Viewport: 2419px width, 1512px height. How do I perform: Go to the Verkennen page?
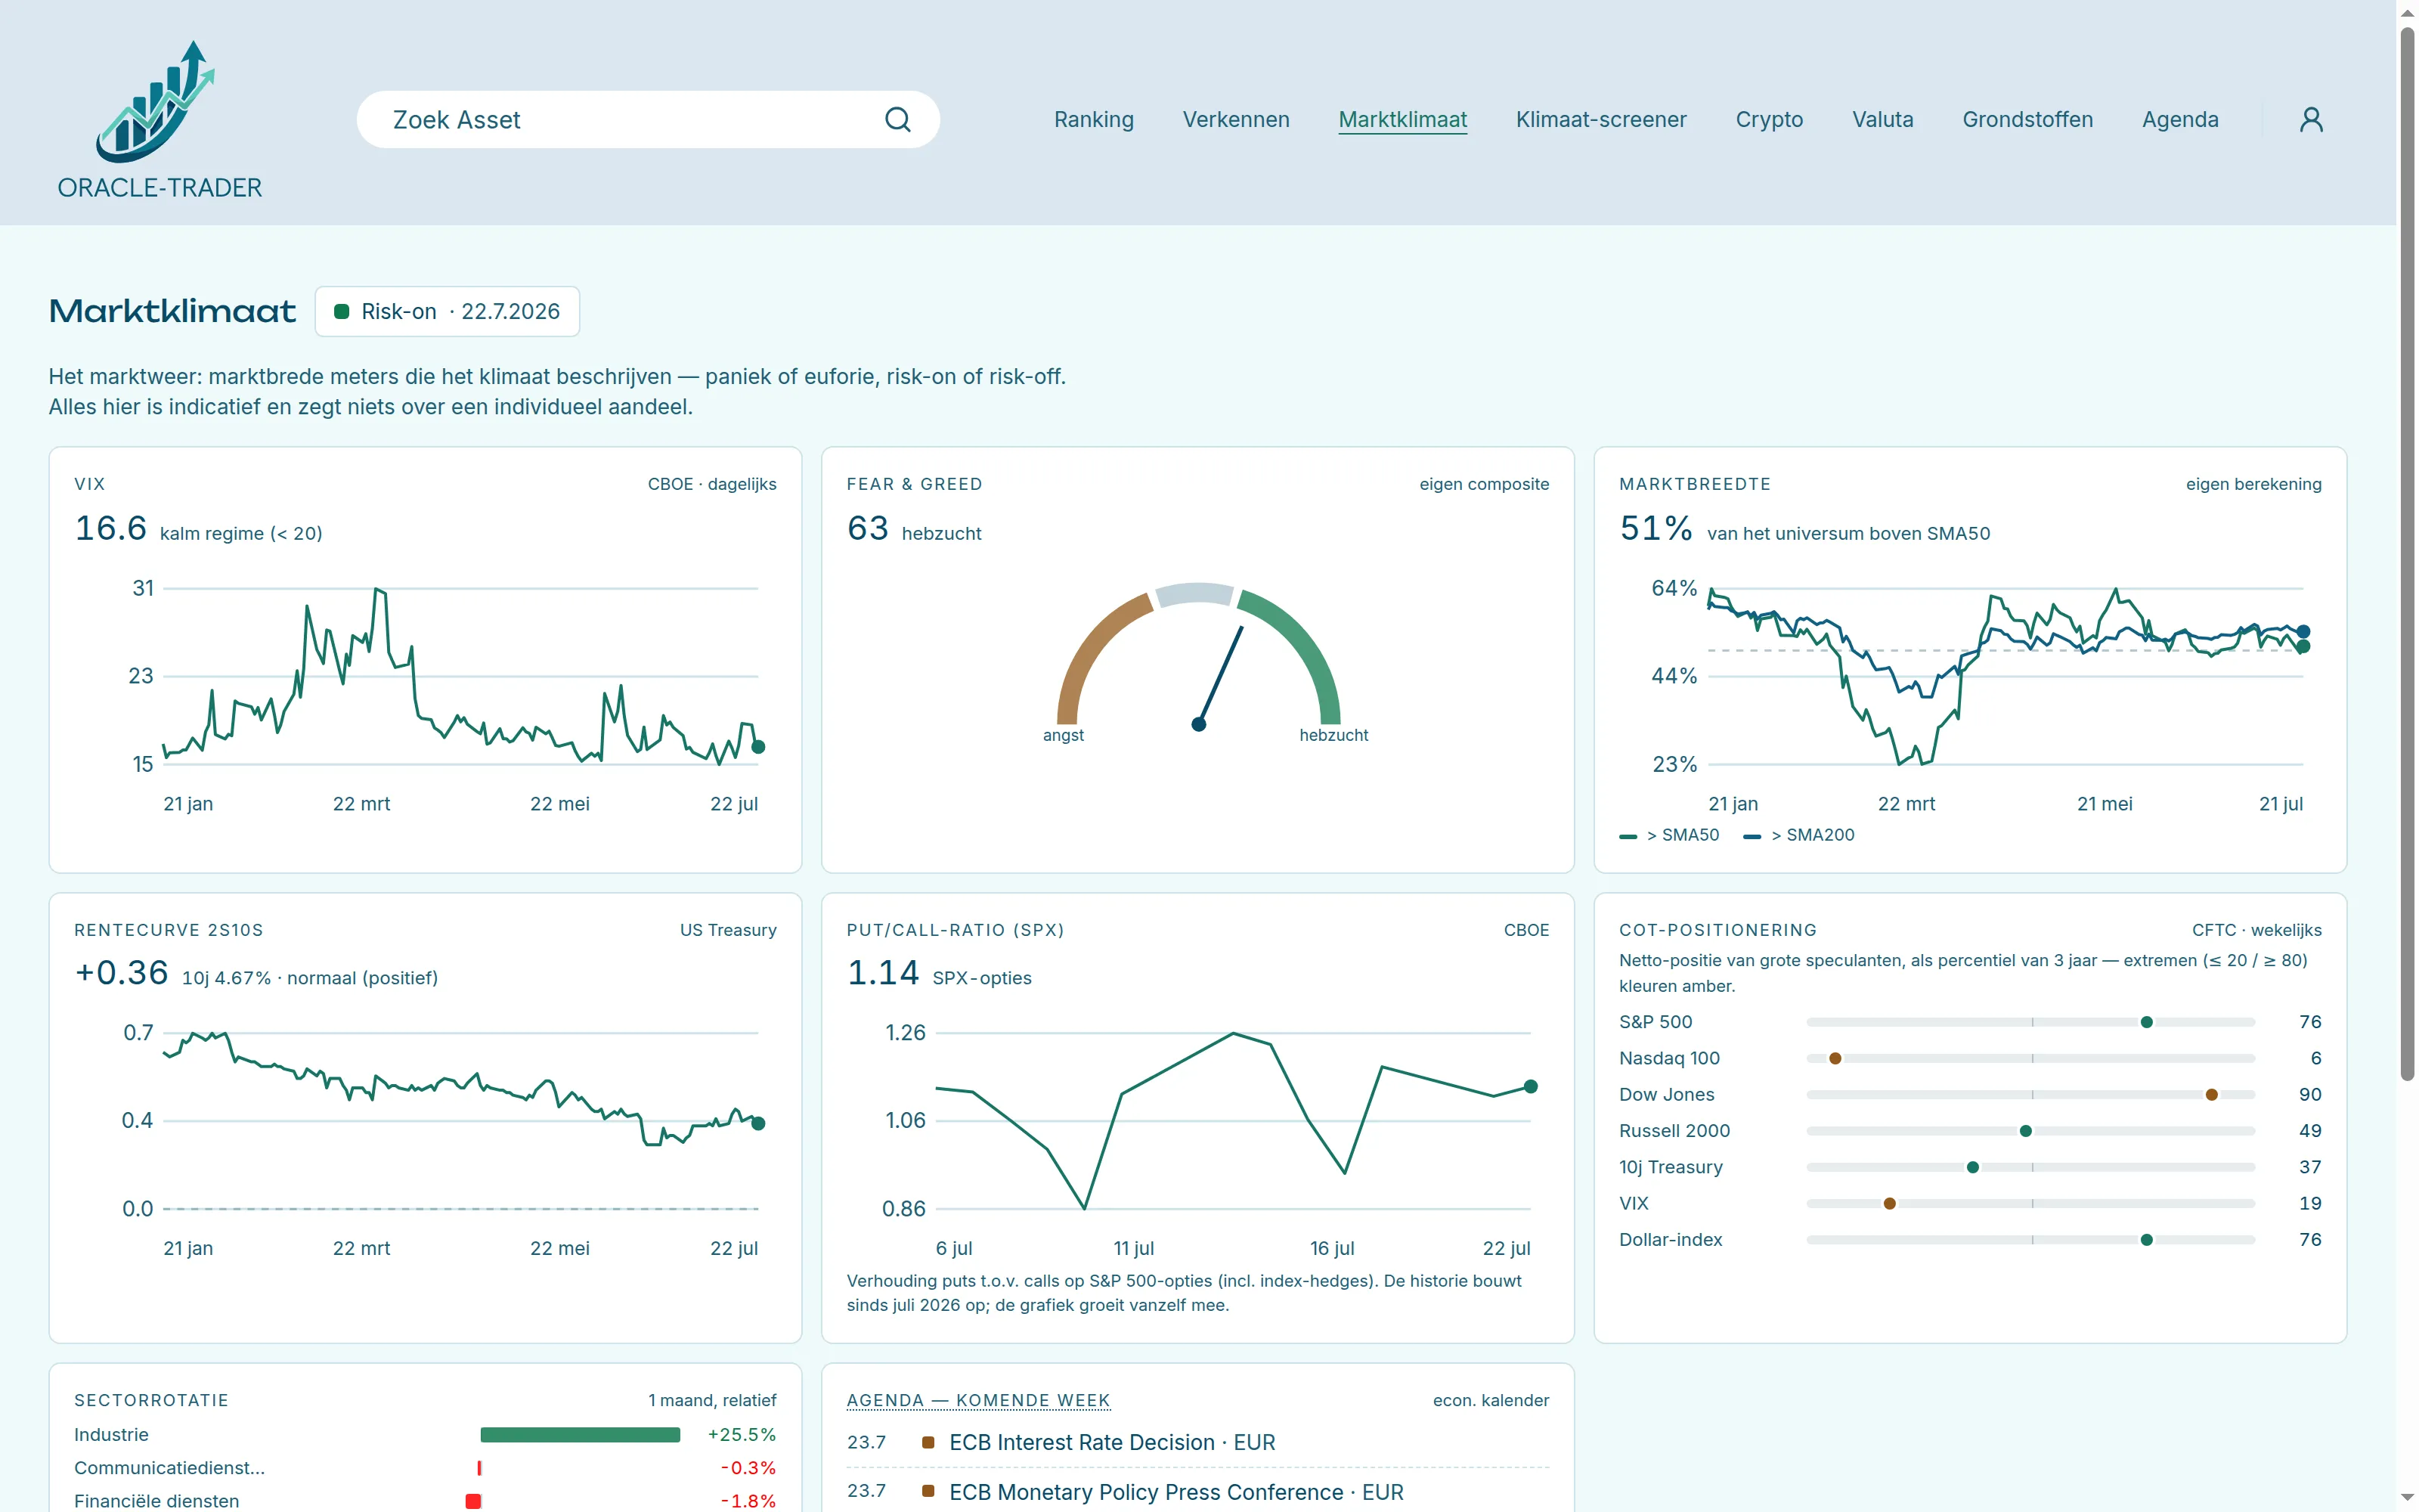(x=1235, y=120)
